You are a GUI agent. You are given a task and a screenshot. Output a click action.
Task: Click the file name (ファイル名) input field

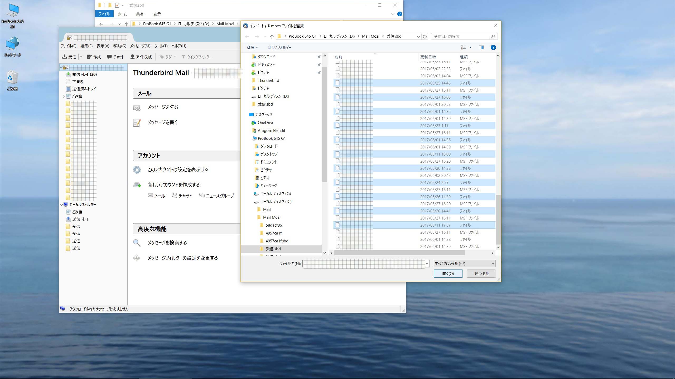click(364, 263)
